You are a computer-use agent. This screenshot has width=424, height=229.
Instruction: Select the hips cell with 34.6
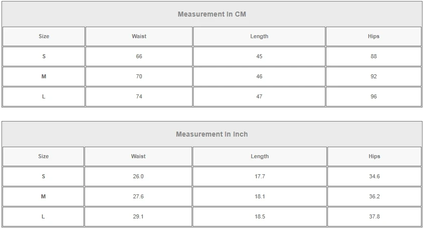pos(374,176)
